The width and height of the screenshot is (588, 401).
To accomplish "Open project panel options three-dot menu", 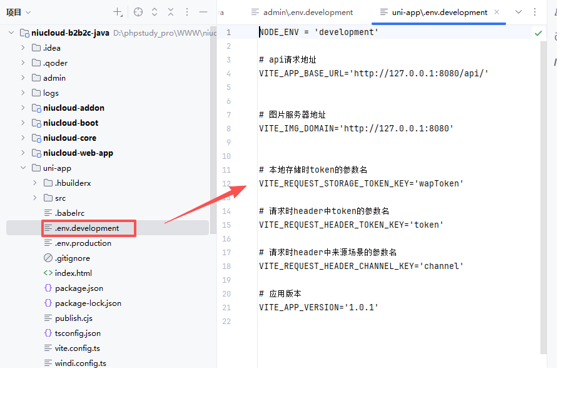I will pyautogui.click(x=187, y=12).
